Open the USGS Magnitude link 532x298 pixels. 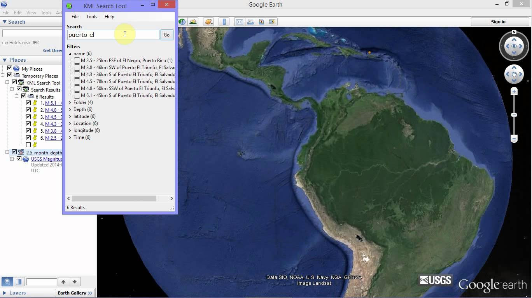pos(47,159)
